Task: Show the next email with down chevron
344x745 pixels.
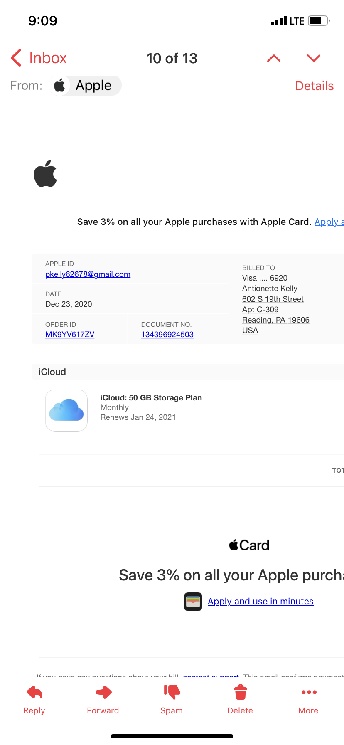Action: (x=314, y=58)
